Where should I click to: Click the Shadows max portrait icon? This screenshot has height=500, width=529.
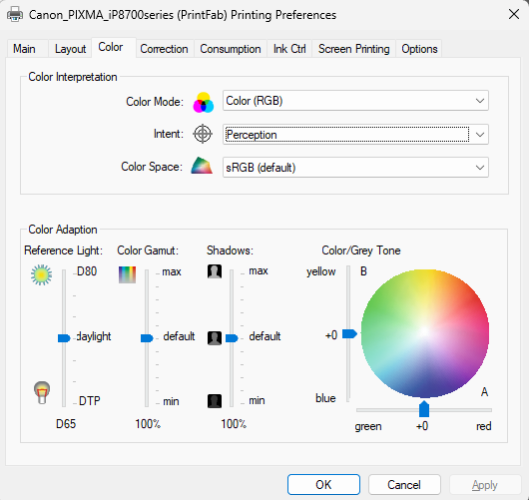point(215,271)
